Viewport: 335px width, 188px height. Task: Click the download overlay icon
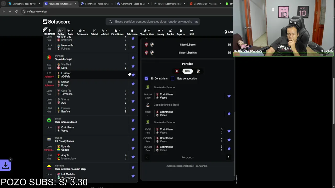(x=5, y=165)
